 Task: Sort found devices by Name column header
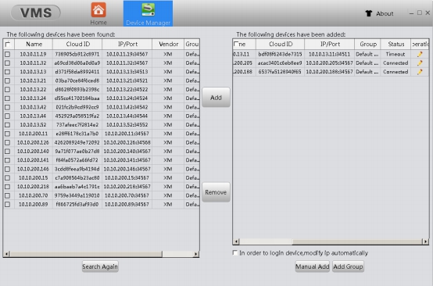click(x=34, y=44)
